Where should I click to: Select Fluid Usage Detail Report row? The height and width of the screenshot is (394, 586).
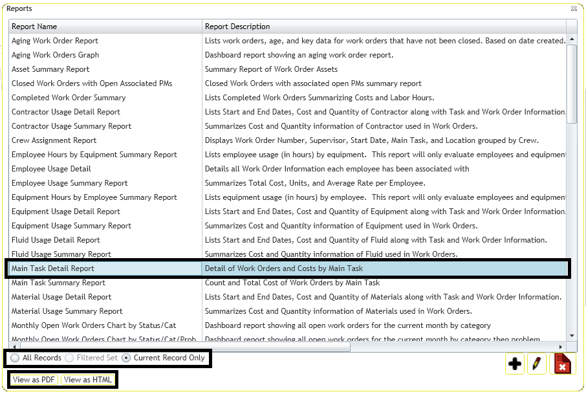tap(56, 240)
